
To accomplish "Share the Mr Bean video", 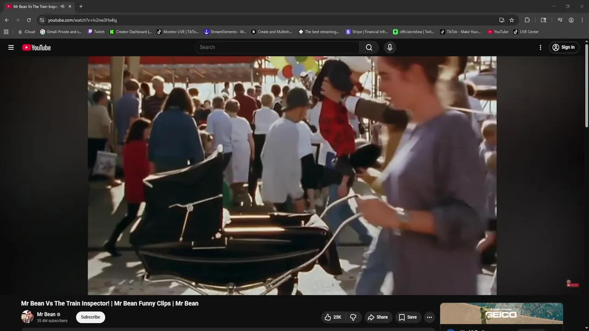I will click(x=377, y=317).
